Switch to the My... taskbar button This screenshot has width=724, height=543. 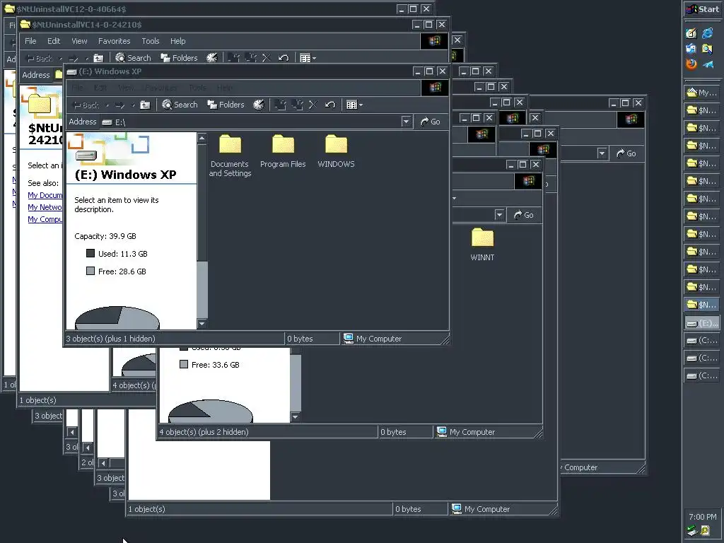(702, 93)
